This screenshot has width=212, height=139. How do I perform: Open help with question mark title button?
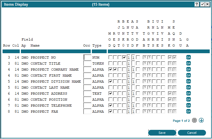(197, 4)
